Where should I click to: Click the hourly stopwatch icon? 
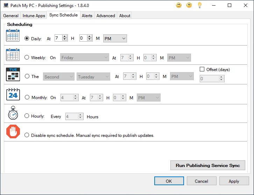pos(13,113)
